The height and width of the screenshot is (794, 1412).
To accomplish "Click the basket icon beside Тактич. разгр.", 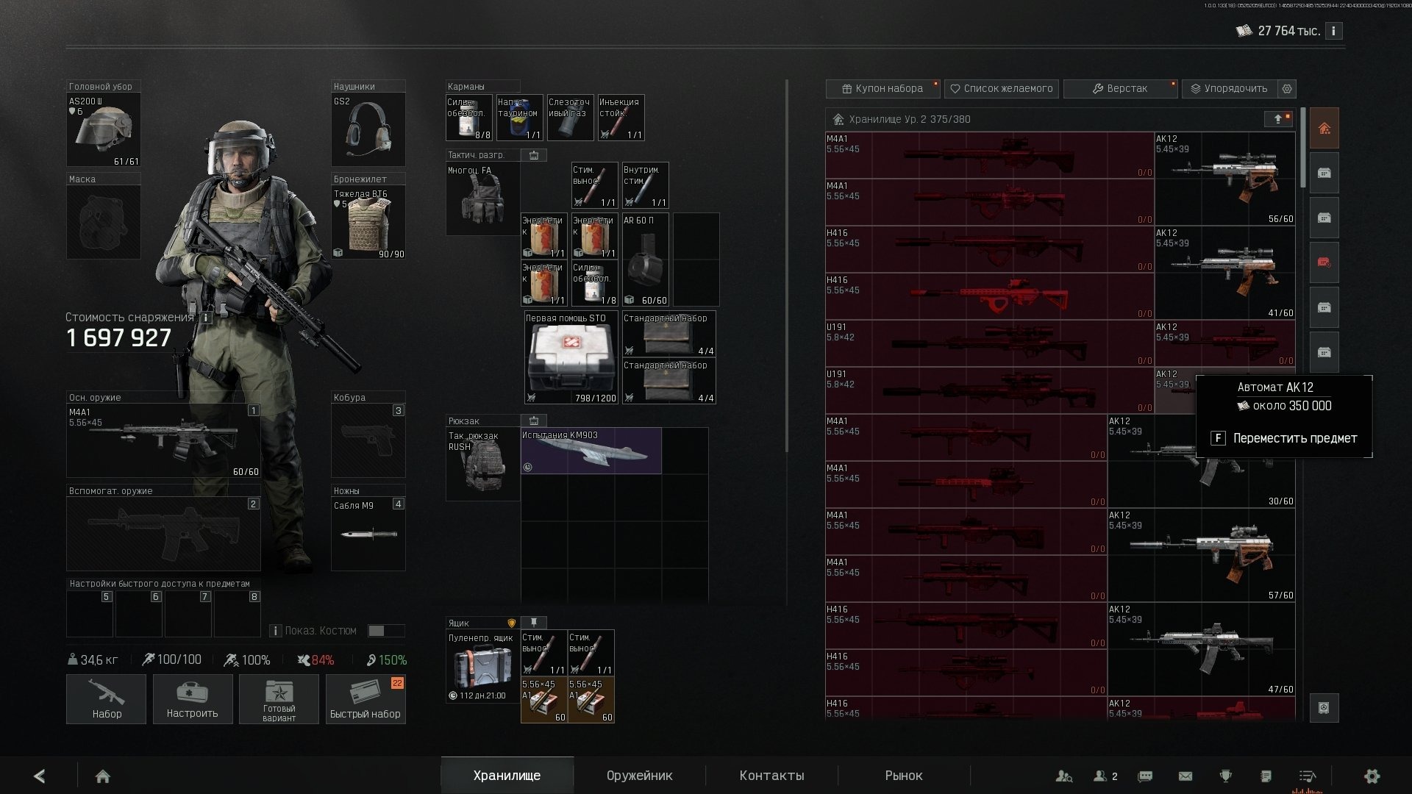I will (534, 155).
